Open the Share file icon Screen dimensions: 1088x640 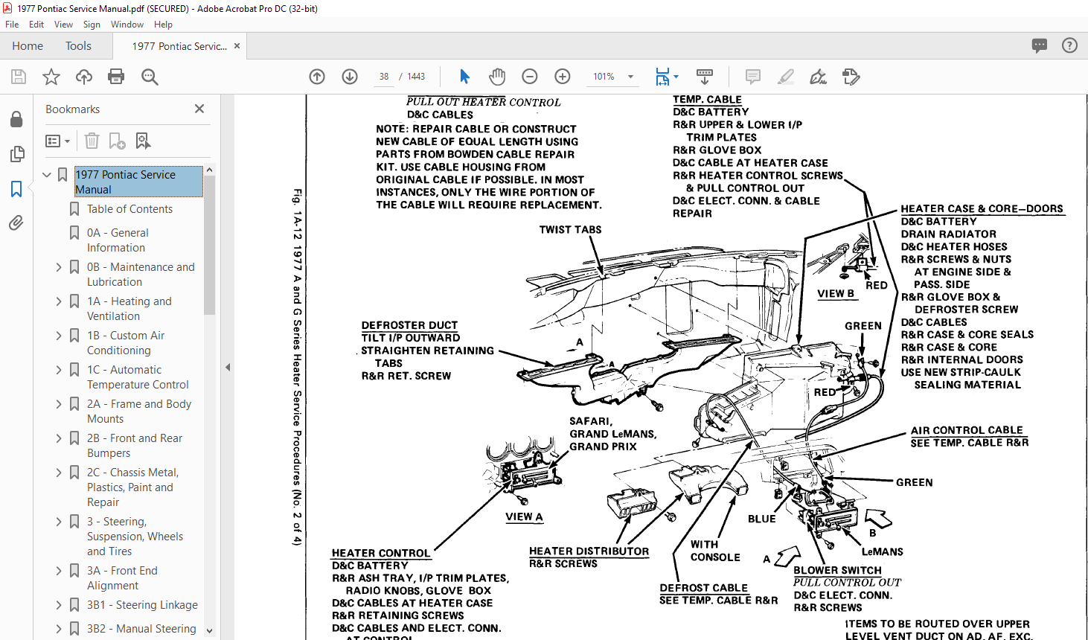[851, 77]
